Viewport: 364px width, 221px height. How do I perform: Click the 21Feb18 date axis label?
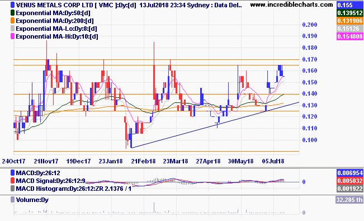pos(143,161)
